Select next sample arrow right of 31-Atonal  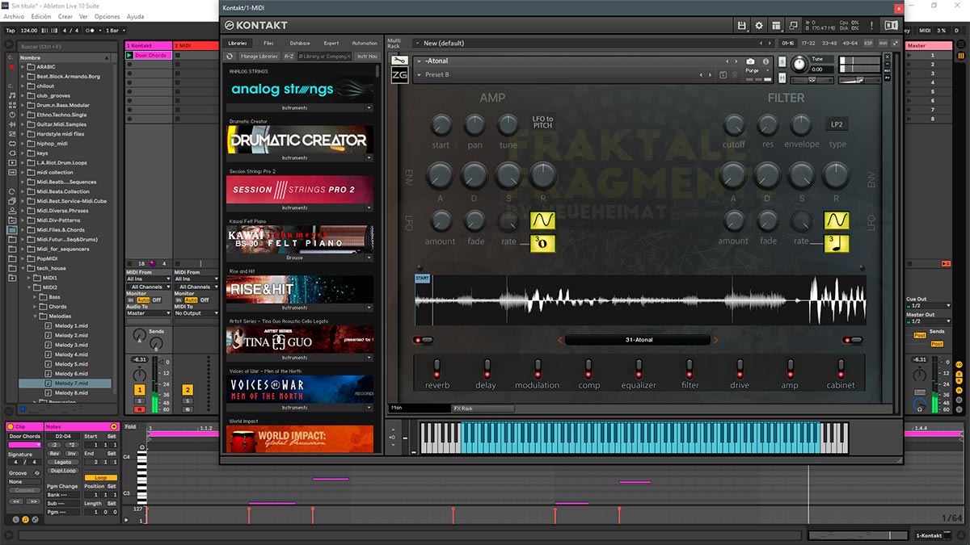coord(716,340)
